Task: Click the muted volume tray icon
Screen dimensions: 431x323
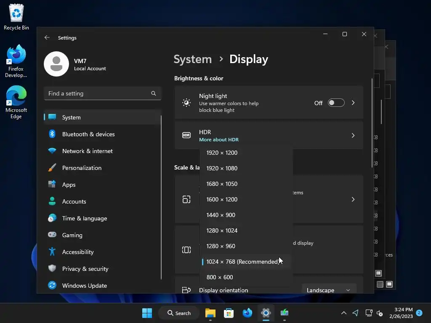Action: coord(380,313)
